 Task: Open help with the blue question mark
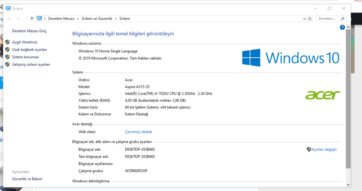click(342, 27)
